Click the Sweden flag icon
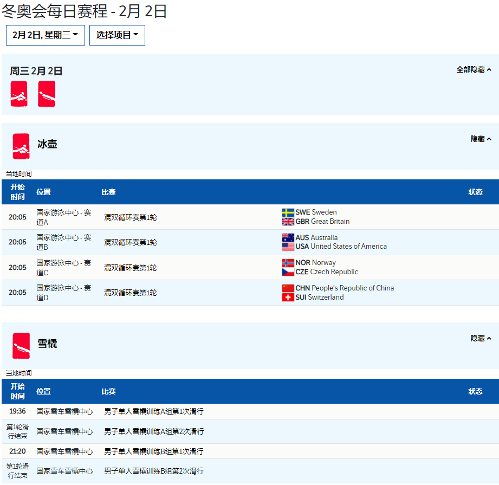 (x=288, y=212)
